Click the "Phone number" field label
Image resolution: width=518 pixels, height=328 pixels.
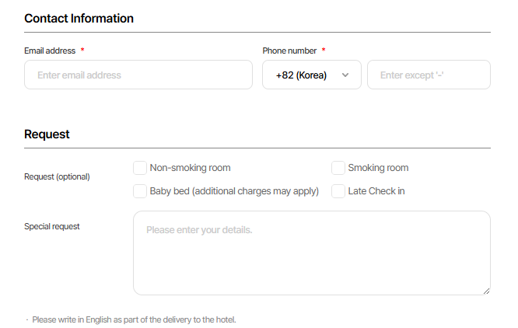(289, 51)
